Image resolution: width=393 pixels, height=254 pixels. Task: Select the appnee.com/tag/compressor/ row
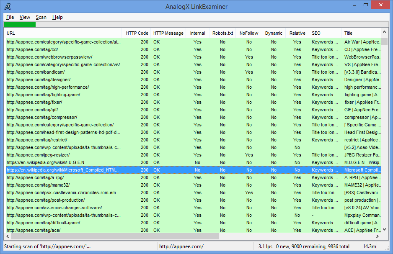193,117
